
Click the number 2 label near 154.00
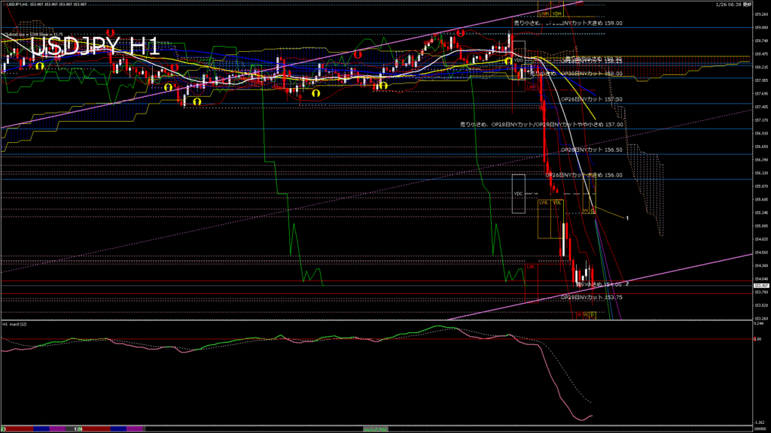627,283
